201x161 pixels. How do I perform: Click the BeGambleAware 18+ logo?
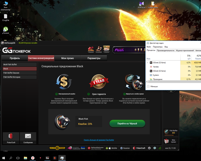[x=96, y=148]
